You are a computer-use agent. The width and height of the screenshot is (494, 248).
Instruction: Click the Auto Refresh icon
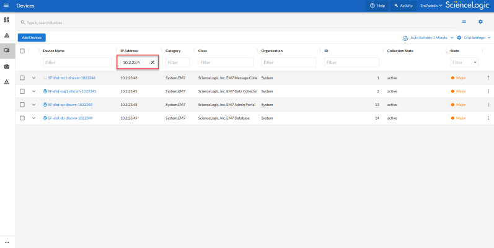tap(405, 38)
